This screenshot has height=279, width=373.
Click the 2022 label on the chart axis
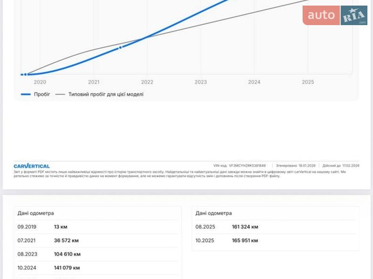pos(147,82)
